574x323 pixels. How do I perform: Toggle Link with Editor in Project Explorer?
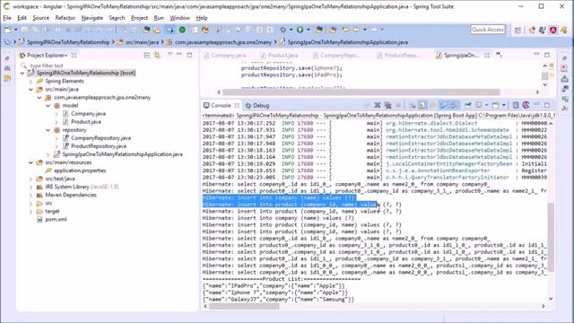(x=158, y=55)
